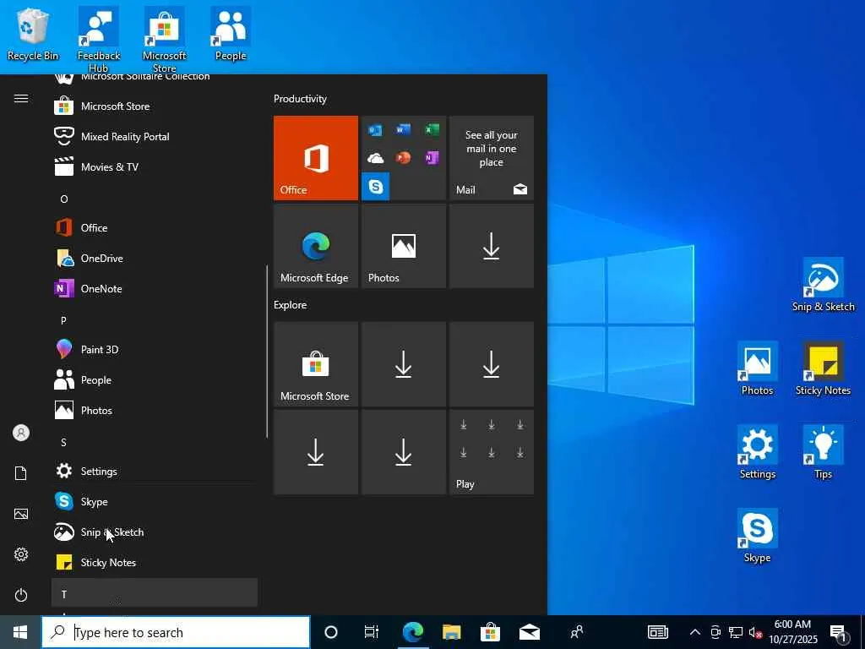Screen dimensions: 865x649
Task: Select the Feedback Hub desktop shortcut
Action: click(x=99, y=40)
